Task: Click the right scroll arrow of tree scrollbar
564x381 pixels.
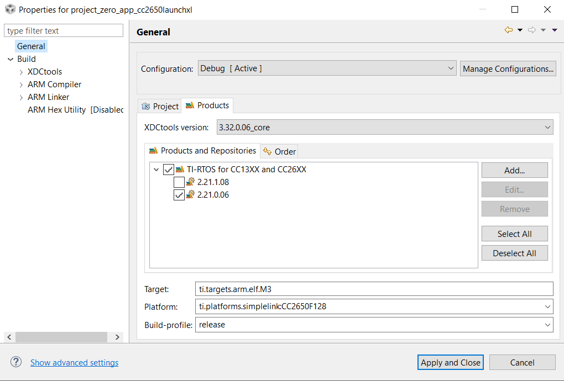Action: pos(117,337)
